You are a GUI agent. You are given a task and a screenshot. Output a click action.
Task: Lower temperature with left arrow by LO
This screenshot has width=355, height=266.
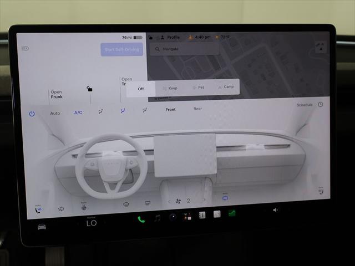coord(78,224)
